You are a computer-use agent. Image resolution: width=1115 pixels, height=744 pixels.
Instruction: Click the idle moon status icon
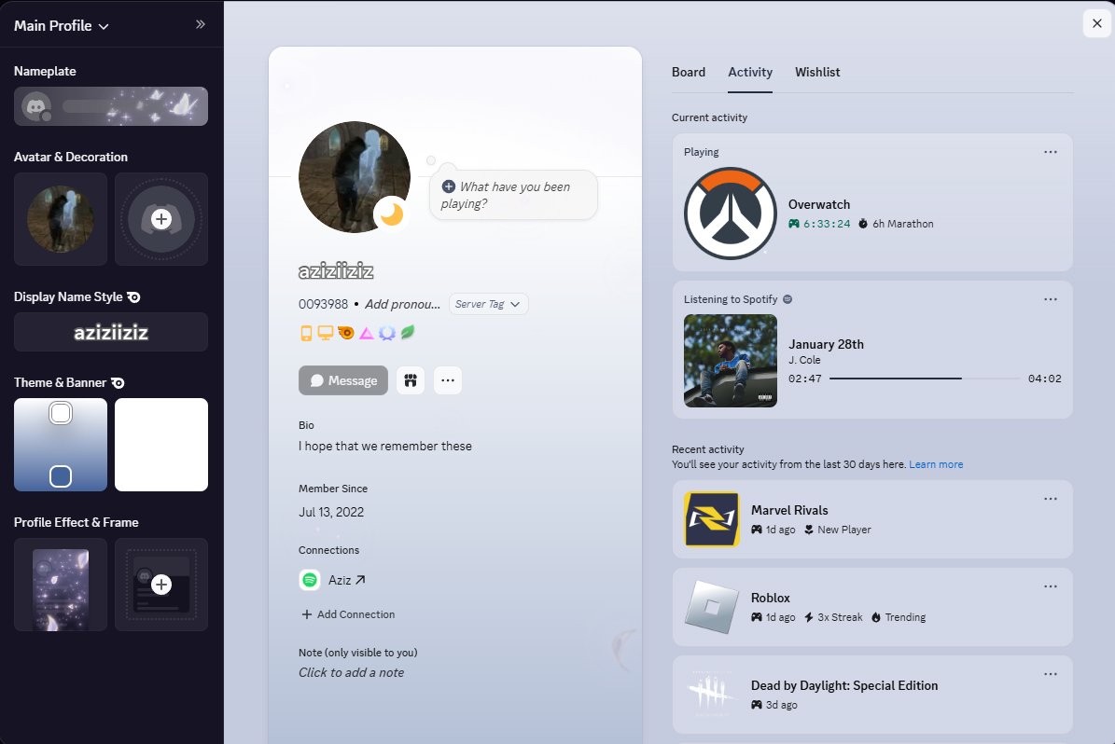391,214
